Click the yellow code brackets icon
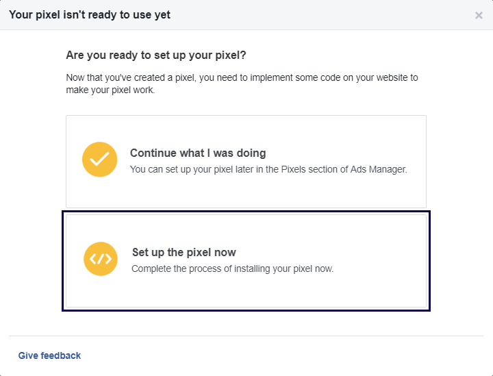 101,259
